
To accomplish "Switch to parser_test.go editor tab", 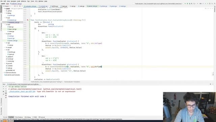I will point(92,6).
